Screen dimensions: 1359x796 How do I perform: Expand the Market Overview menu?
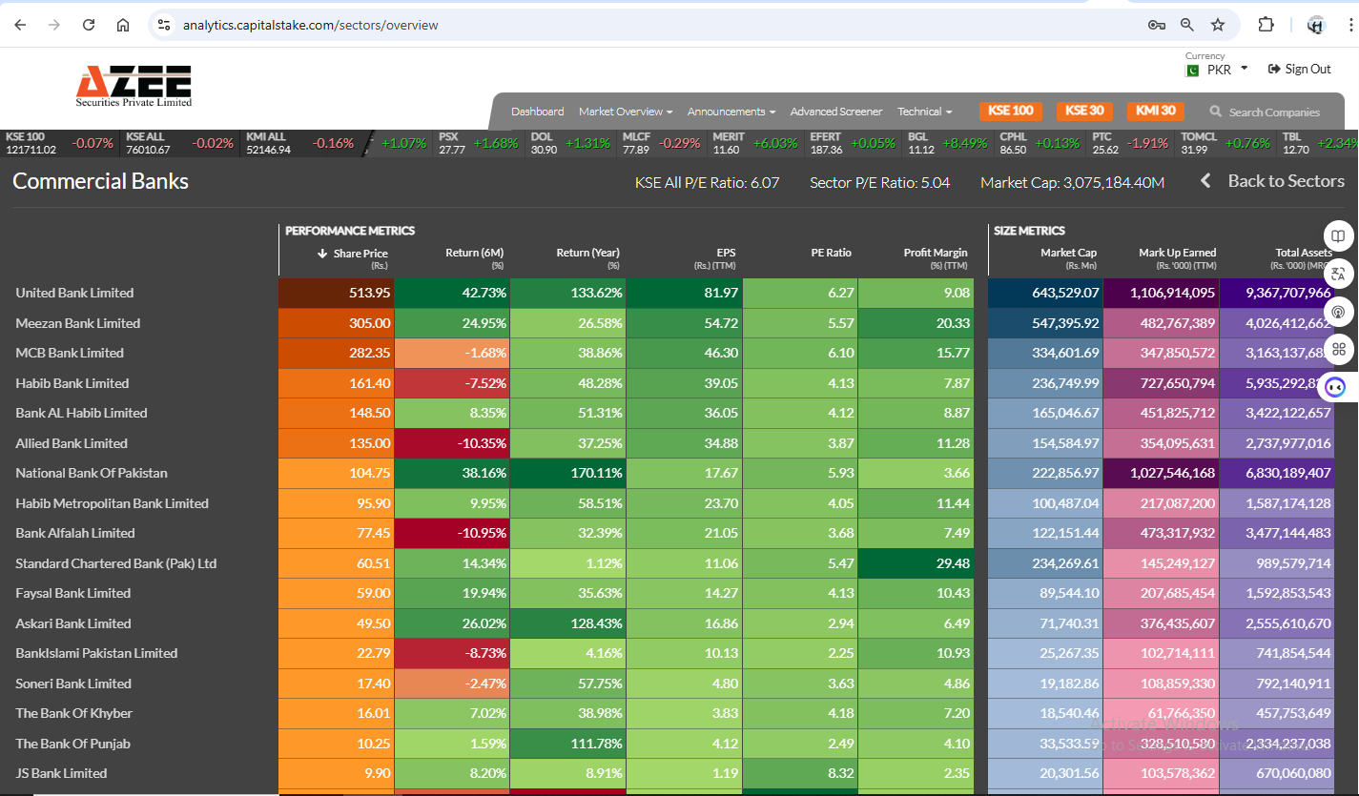(x=626, y=112)
